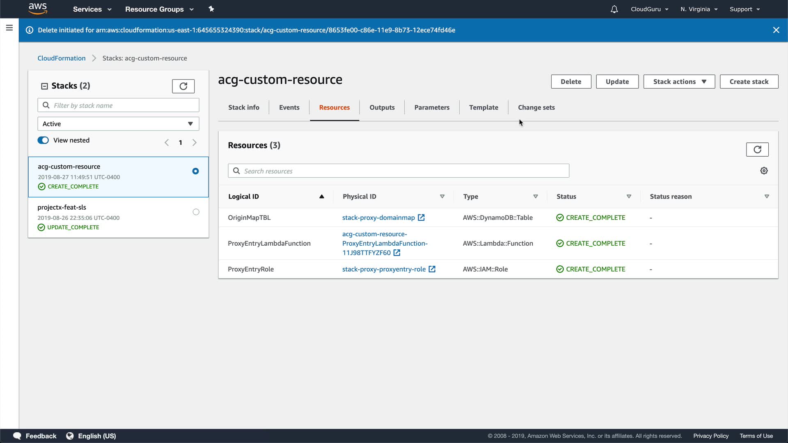Image resolution: width=788 pixels, height=443 pixels.
Task: Switch to the Events tab
Action: [x=289, y=107]
